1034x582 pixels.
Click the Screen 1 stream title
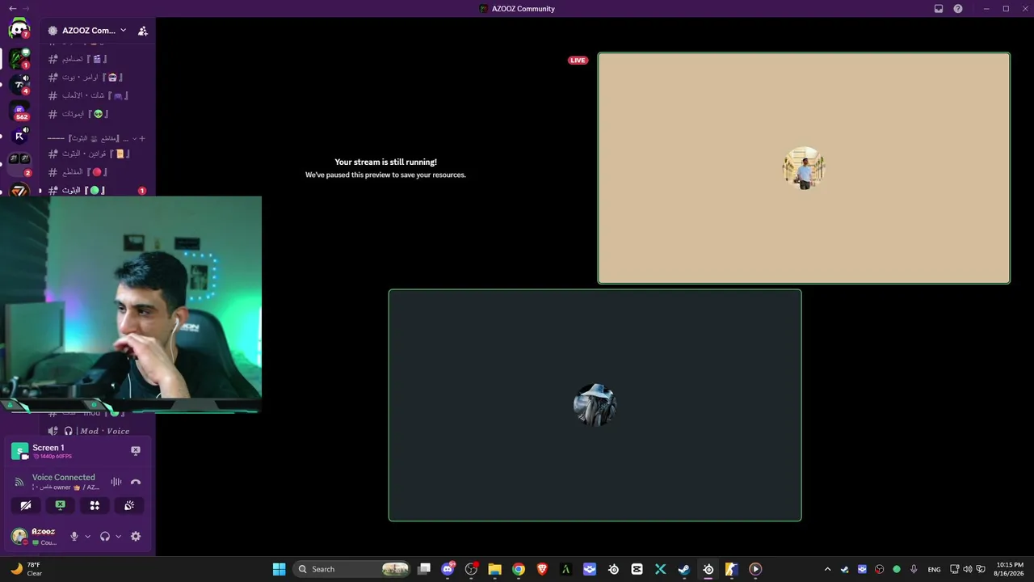pos(48,448)
